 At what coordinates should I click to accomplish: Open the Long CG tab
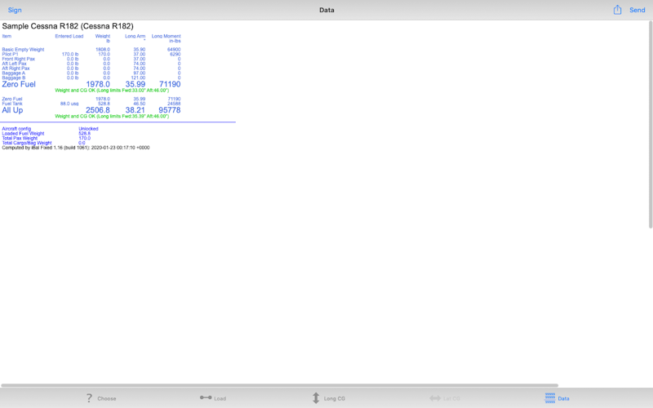coord(328,398)
